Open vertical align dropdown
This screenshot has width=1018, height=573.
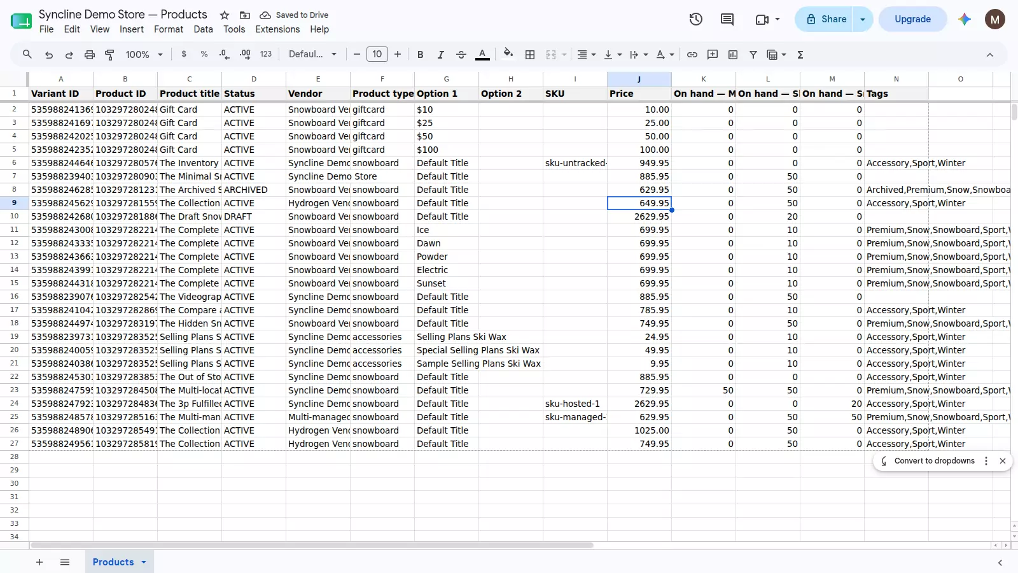613,55
